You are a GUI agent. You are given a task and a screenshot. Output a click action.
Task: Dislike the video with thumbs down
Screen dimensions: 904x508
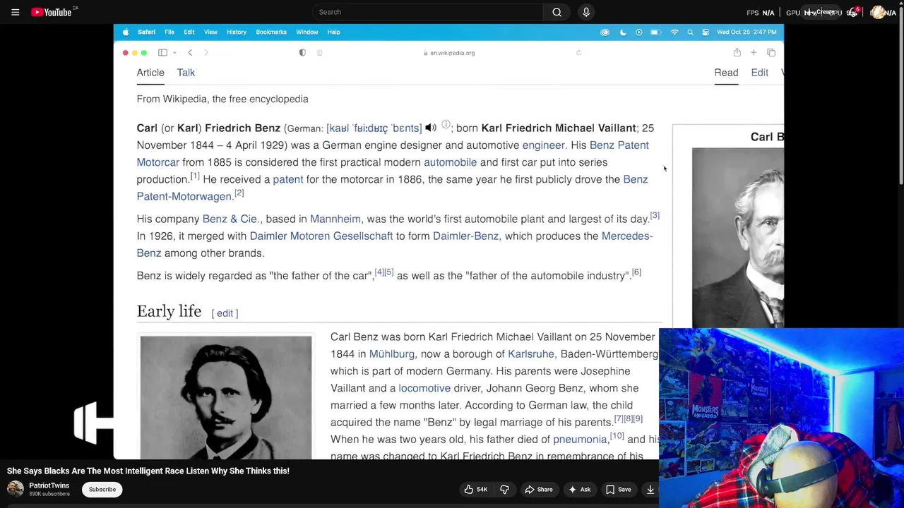[504, 490]
